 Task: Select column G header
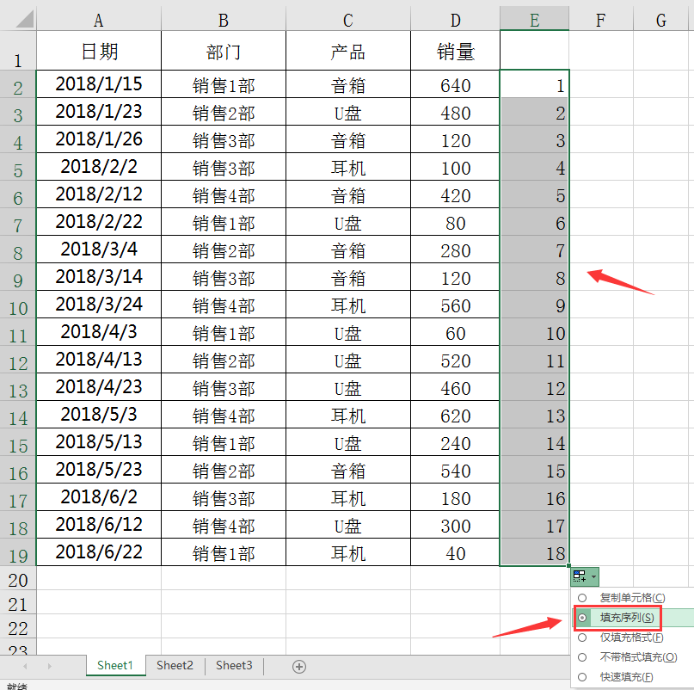click(661, 20)
